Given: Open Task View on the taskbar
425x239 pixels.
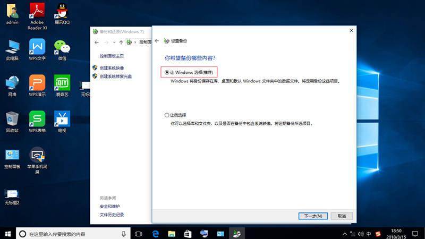Looking at the screenshot, I should click(139, 234).
